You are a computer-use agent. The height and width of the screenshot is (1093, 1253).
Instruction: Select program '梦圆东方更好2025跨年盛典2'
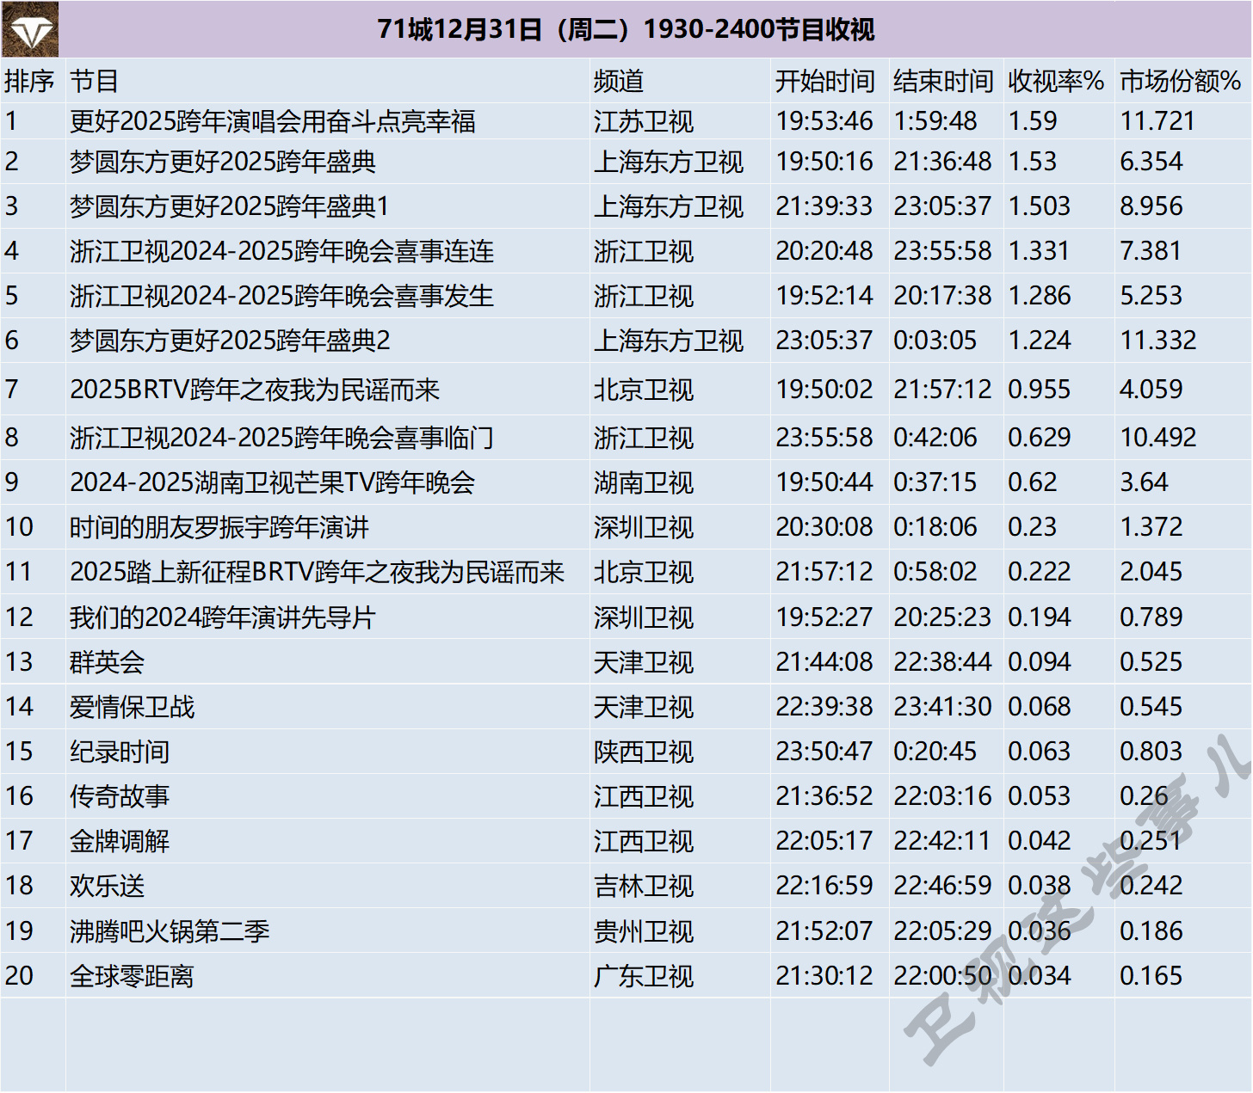click(x=230, y=341)
